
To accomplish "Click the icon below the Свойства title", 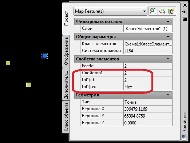I will [x=184, y=138].
